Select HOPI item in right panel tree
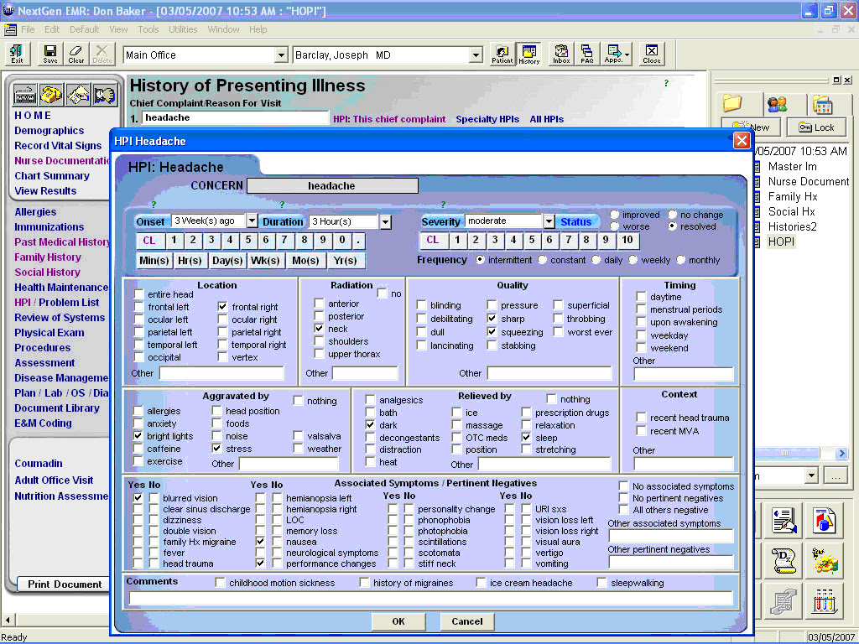Image resolution: width=859 pixels, height=644 pixels. pos(781,241)
